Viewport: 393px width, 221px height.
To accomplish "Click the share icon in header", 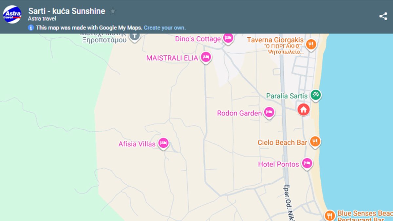I will pyautogui.click(x=383, y=16).
